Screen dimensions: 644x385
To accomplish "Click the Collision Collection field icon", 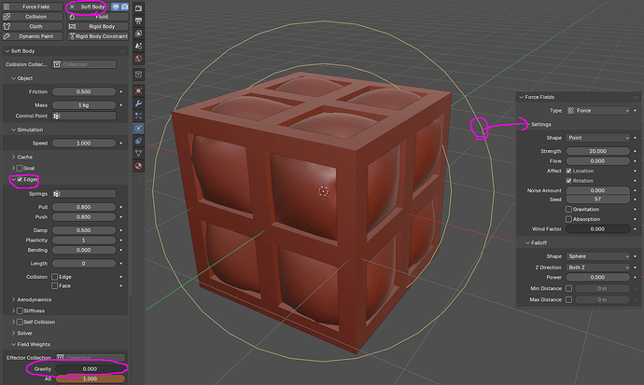I will (x=57, y=64).
